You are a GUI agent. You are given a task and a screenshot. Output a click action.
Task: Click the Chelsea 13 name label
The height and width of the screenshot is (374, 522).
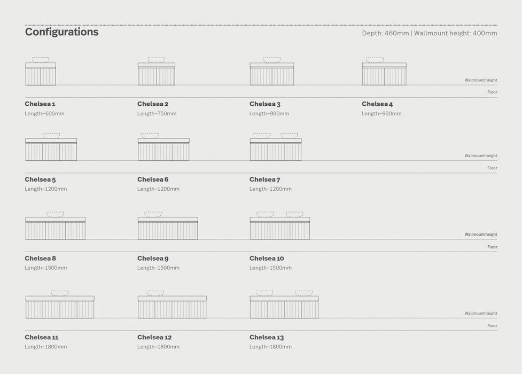pos(267,338)
